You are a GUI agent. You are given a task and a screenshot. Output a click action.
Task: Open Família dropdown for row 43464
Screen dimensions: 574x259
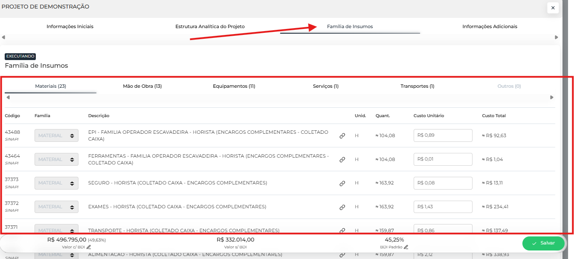pyautogui.click(x=56, y=159)
